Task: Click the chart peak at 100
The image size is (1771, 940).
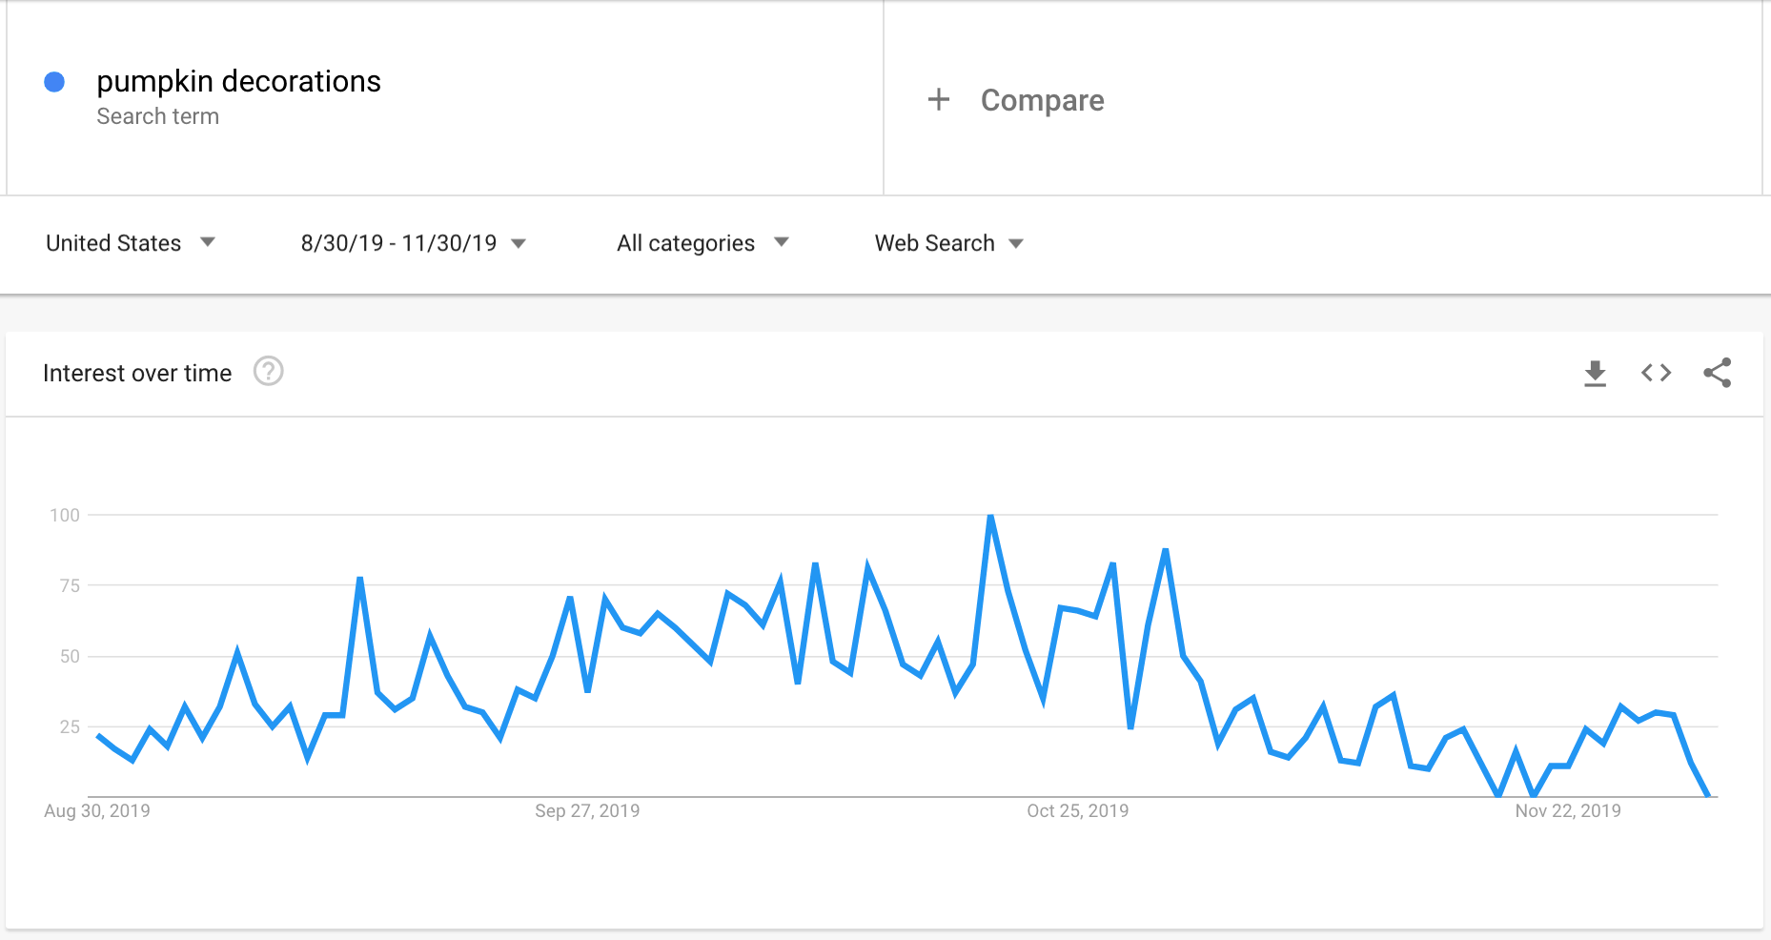Action: (x=991, y=516)
